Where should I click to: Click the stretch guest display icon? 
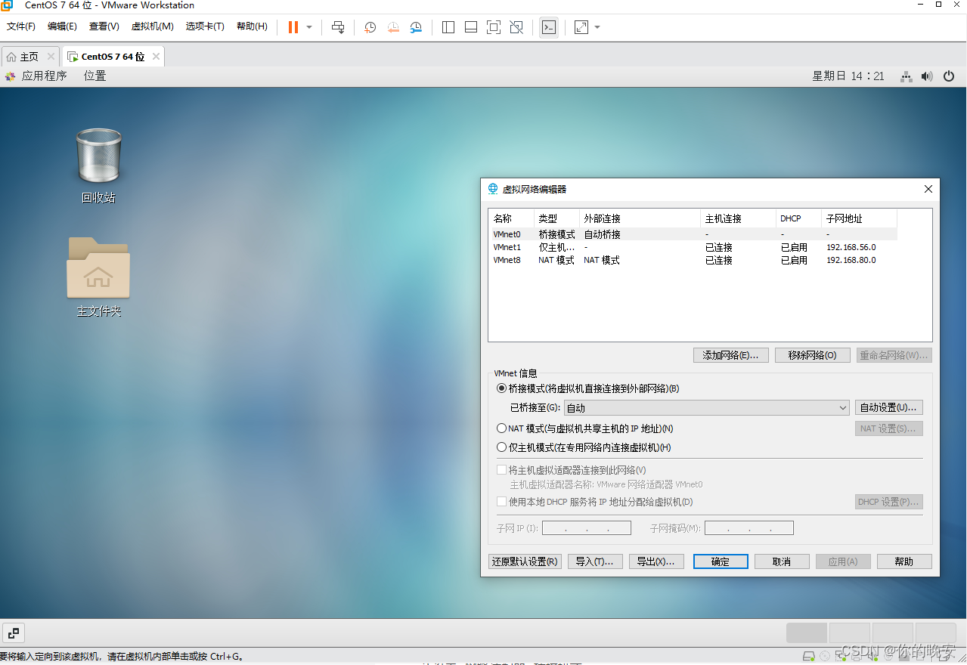coord(581,27)
